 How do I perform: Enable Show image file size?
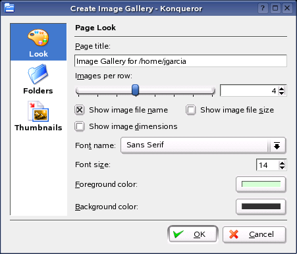pyautogui.click(x=191, y=110)
